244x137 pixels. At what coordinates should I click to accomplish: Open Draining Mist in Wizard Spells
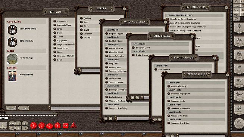coord(115,67)
